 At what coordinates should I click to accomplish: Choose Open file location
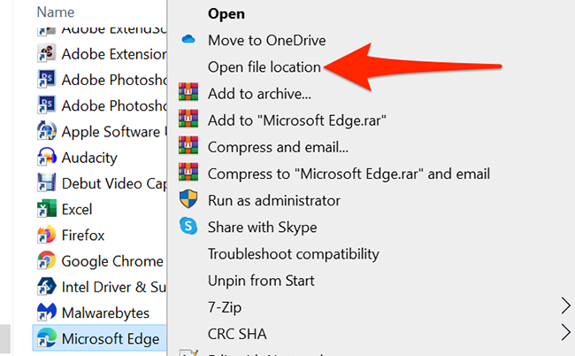[264, 66]
